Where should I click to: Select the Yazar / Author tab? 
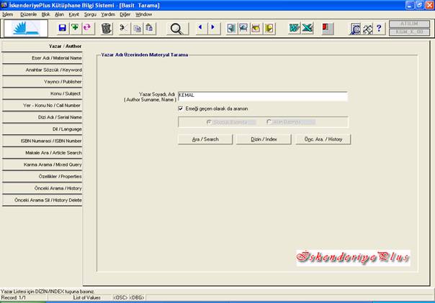[42, 46]
